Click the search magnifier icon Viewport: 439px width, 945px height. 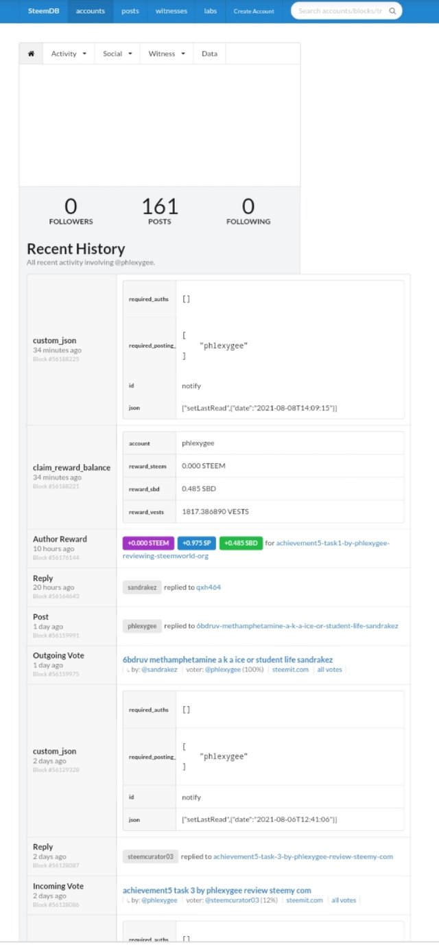click(x=392, y=11)
